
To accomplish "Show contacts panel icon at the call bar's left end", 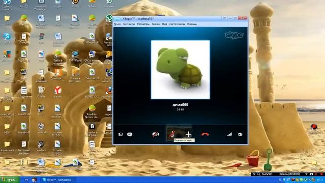I will tap(121, 134).
